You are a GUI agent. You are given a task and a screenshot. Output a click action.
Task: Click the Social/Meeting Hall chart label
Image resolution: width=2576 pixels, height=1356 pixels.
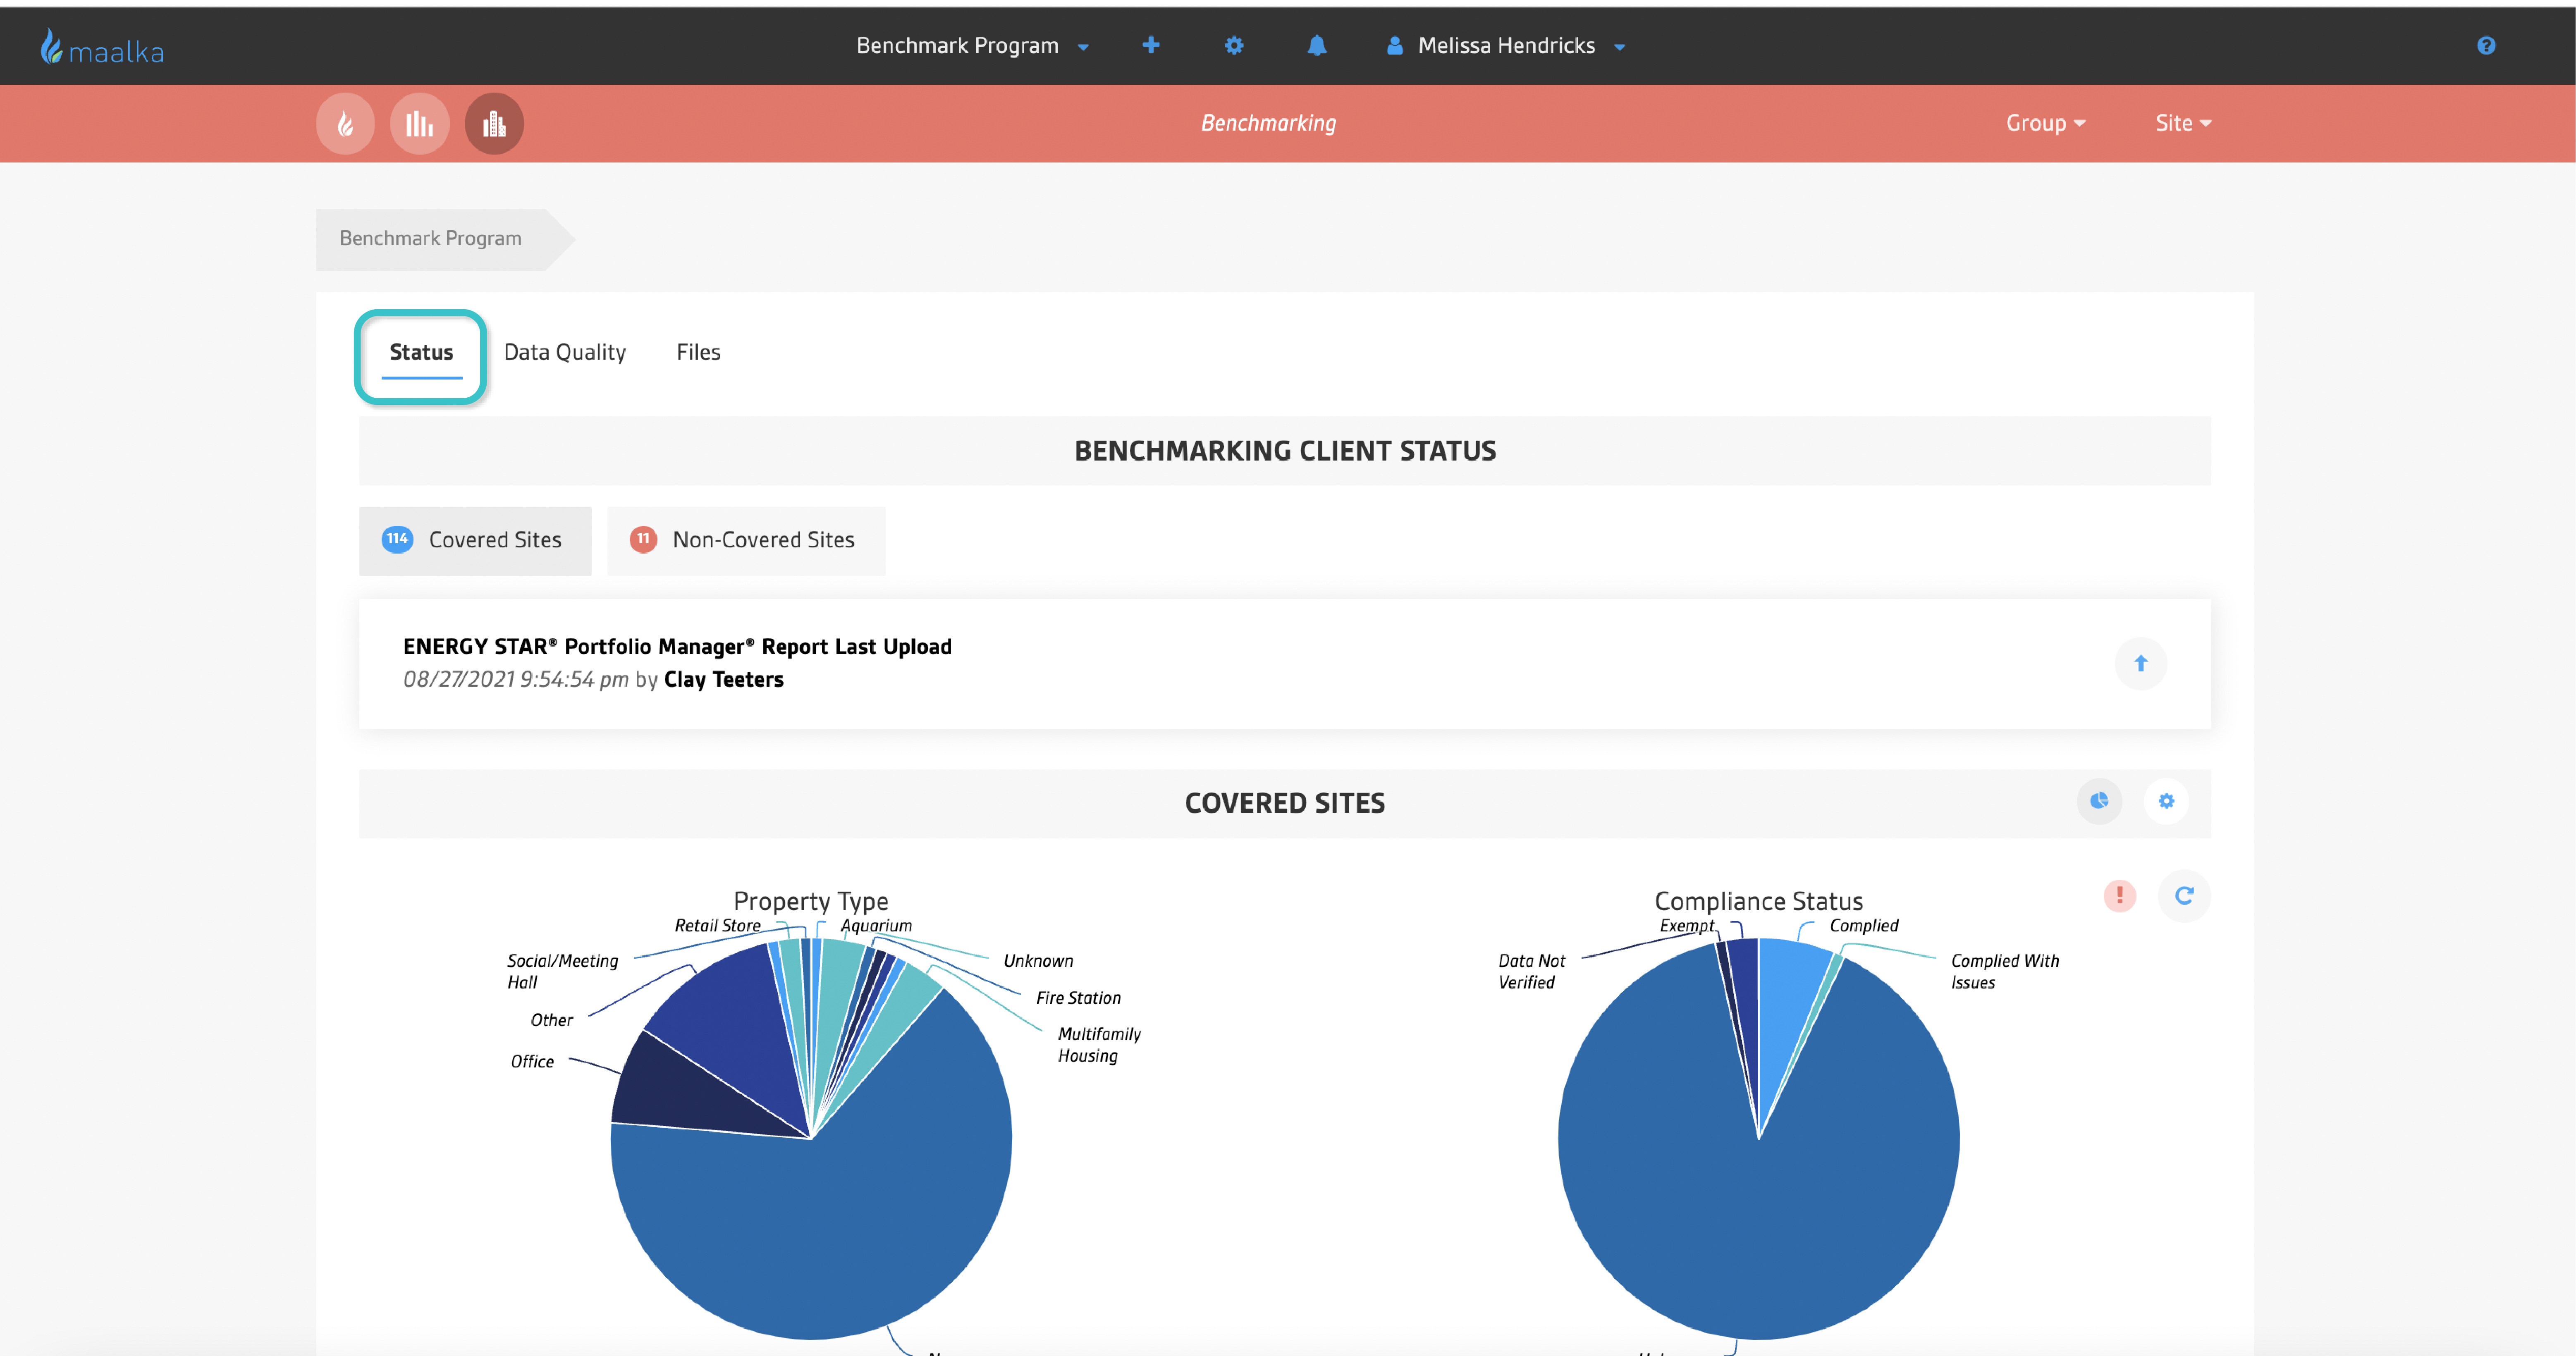pyautogui.click(x=562, y=971)
